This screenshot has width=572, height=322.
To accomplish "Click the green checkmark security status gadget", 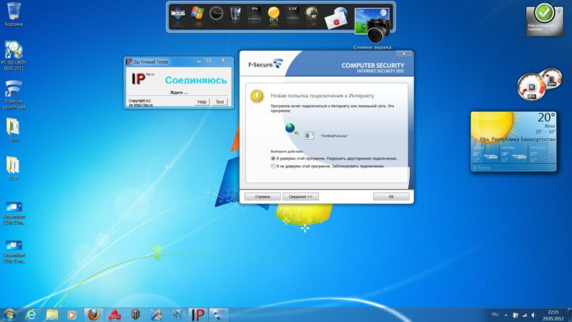I will [545, 19].
